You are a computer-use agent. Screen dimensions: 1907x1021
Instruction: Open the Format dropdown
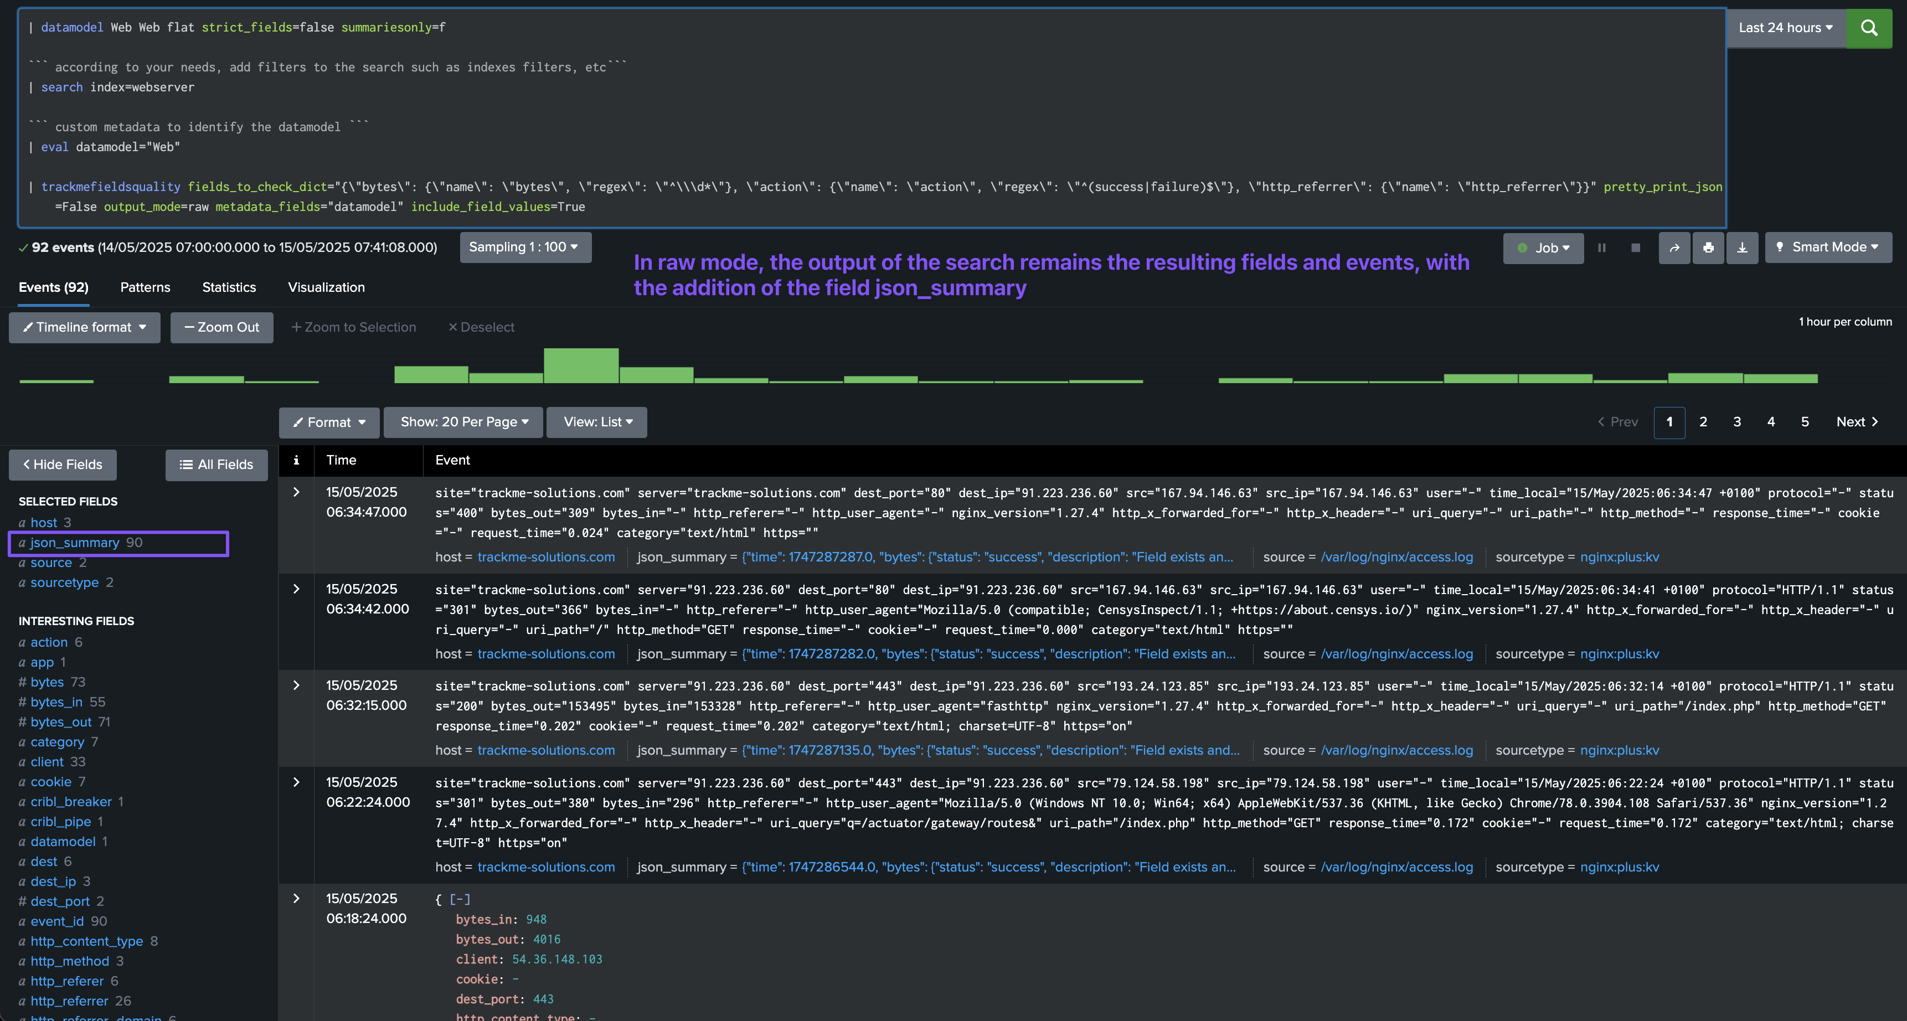[329, 422]
